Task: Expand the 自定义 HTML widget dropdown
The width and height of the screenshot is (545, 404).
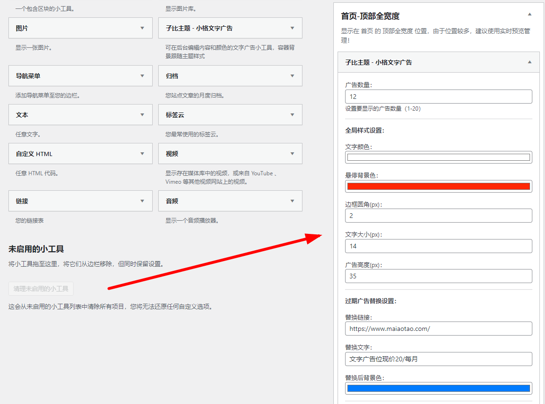Action: pos(142,153)
